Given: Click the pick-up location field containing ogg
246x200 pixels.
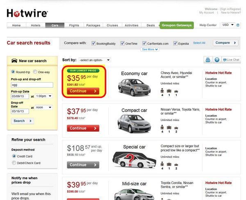Looking at the screenshot, I should coord(32,85).
